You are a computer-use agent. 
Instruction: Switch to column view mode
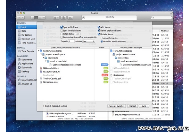(40, 18)
